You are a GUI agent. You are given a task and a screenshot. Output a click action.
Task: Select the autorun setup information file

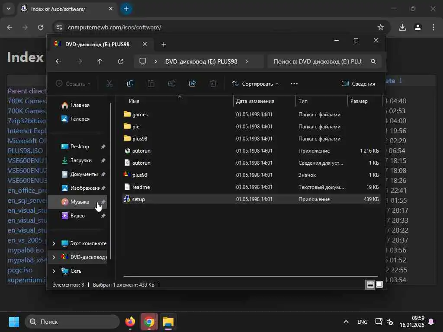[x=251, y=163]
